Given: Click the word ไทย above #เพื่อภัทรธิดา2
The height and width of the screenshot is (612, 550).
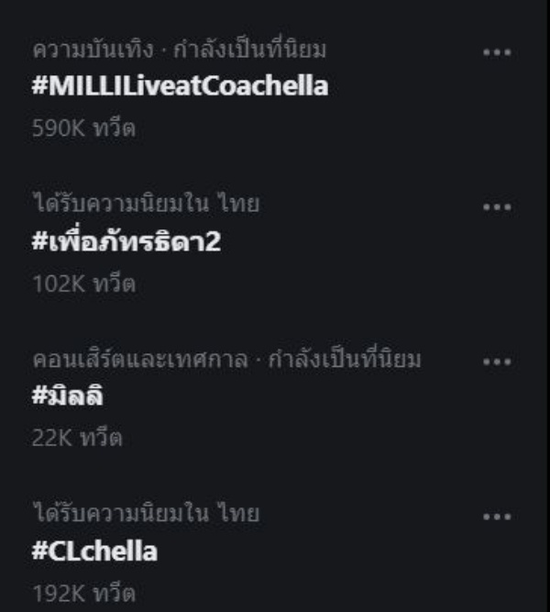Looking at the screenshot, I should [x=238, y=204].
